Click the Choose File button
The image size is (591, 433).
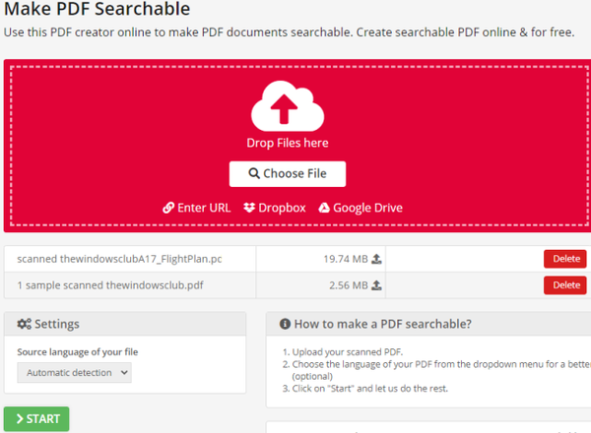point(288,174)
